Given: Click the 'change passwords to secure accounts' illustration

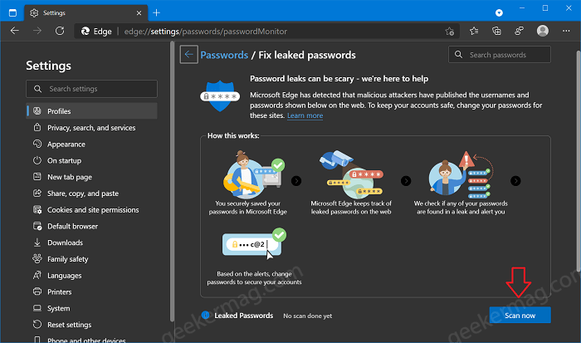Looking at the screenshot, I should (x=254, y=243).
